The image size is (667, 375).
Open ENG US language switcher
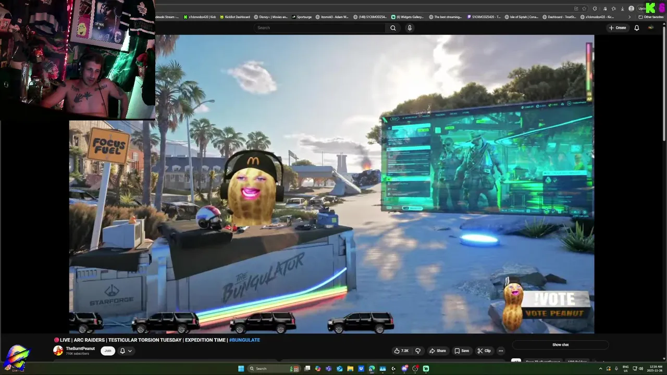point(625,369)
